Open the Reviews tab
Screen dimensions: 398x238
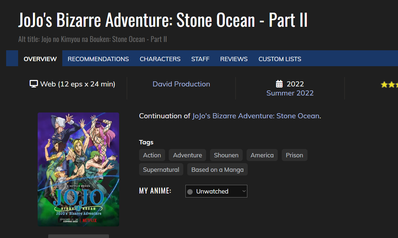click(x=234, y=59)
